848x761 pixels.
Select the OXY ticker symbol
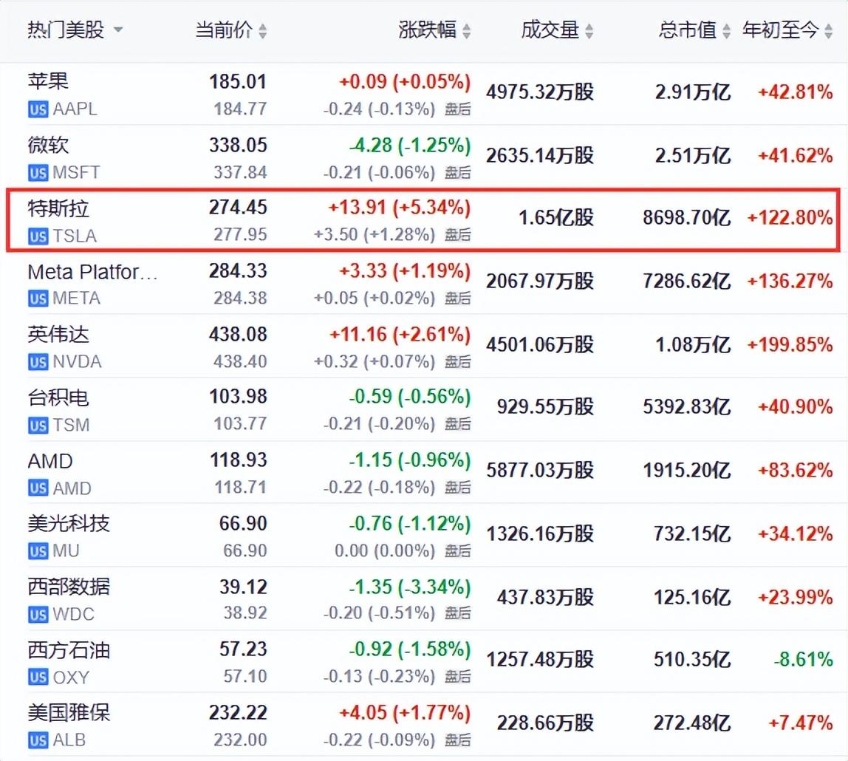(72, 678)
